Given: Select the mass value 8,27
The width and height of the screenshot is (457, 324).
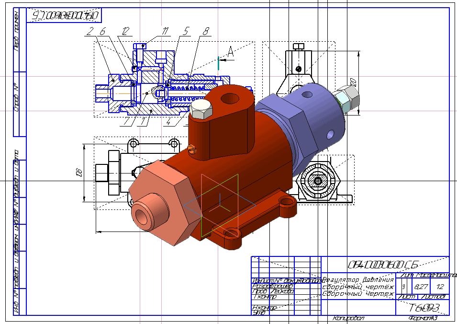Looking at the screenshot, I should click(421, 287).
